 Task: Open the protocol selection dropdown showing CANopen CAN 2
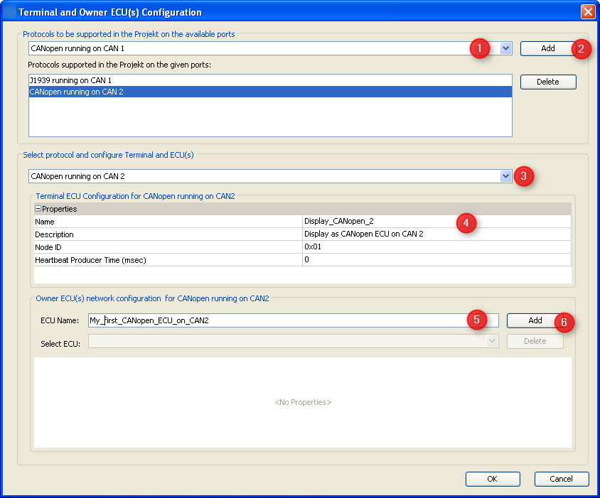(505, 175)
